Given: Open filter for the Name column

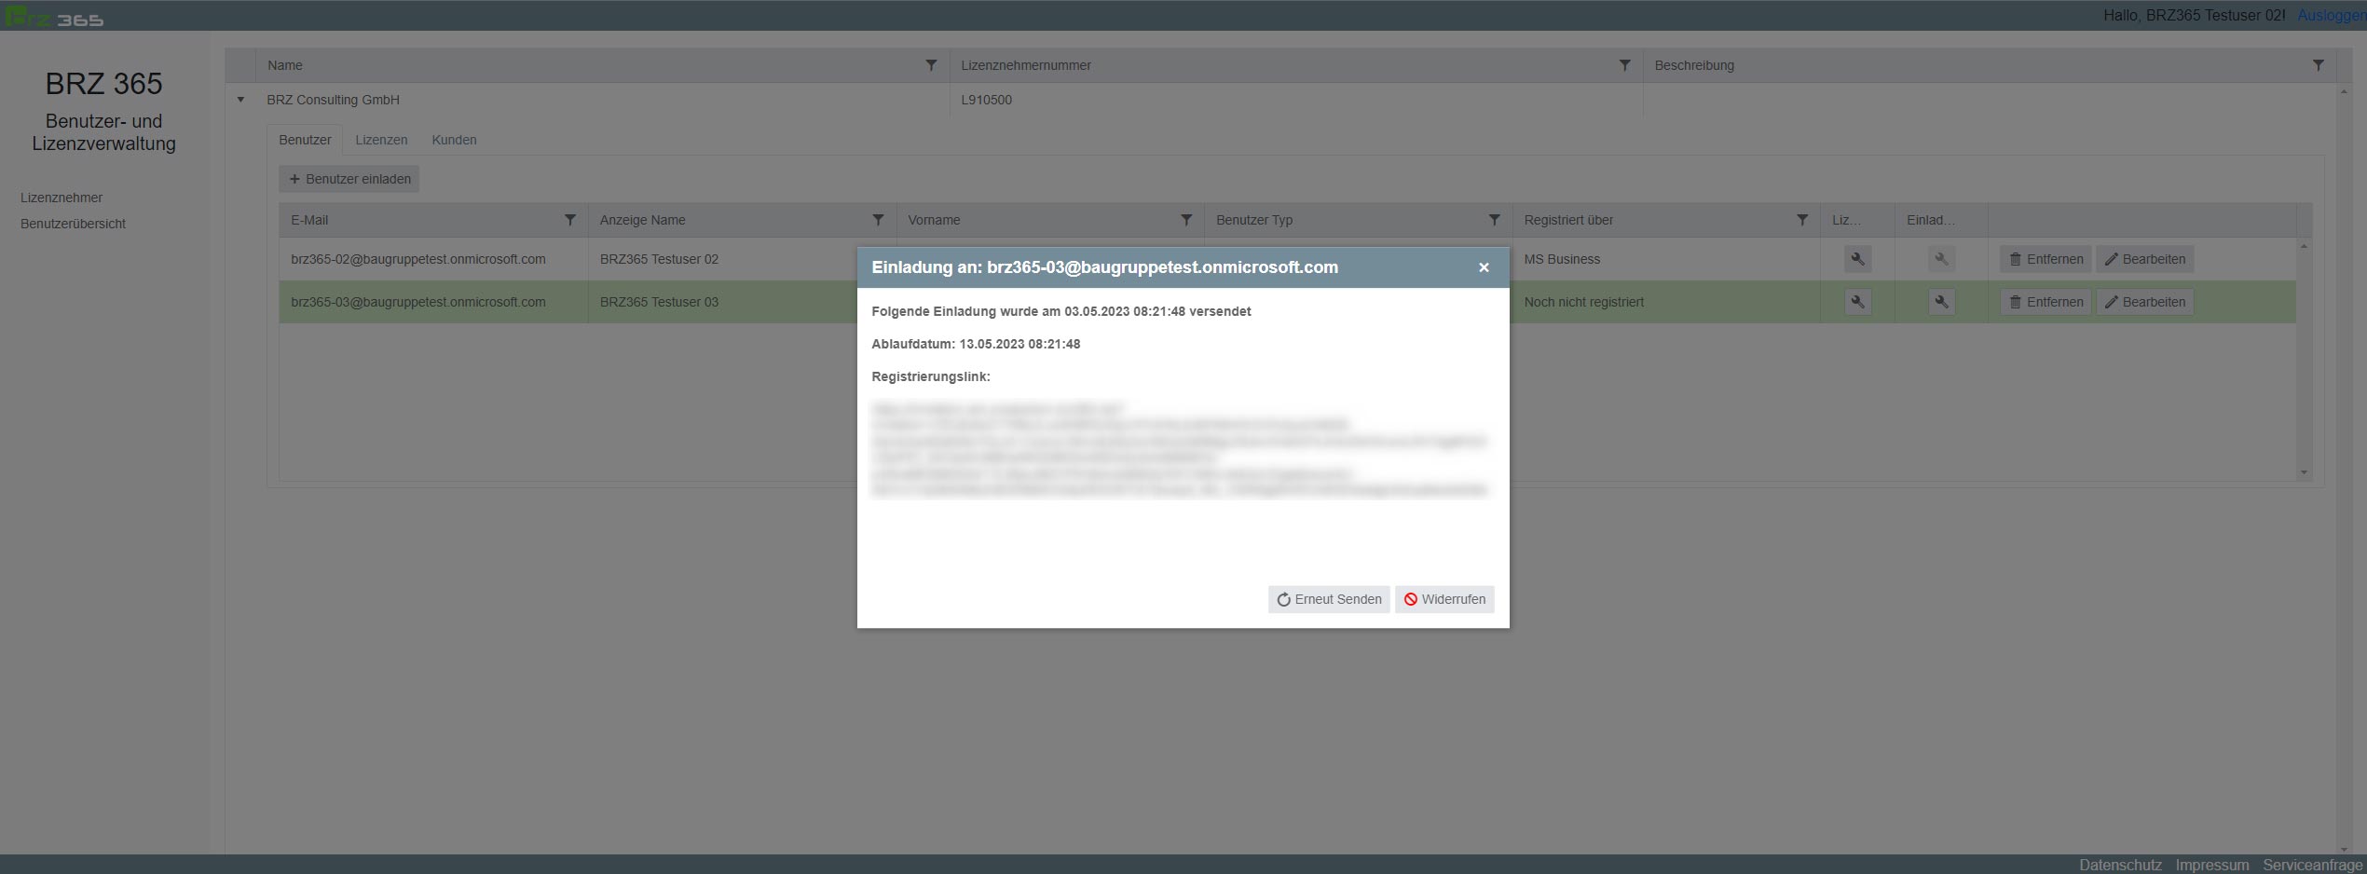Looking at the screenshot, I should coord(931,65).
